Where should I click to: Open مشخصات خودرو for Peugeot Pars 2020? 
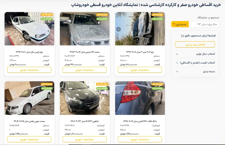[x=29, y=70]
